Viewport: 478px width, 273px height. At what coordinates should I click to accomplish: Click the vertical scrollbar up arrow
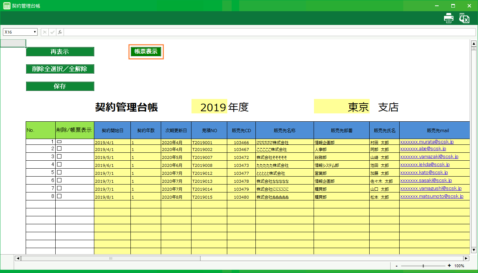474,44
